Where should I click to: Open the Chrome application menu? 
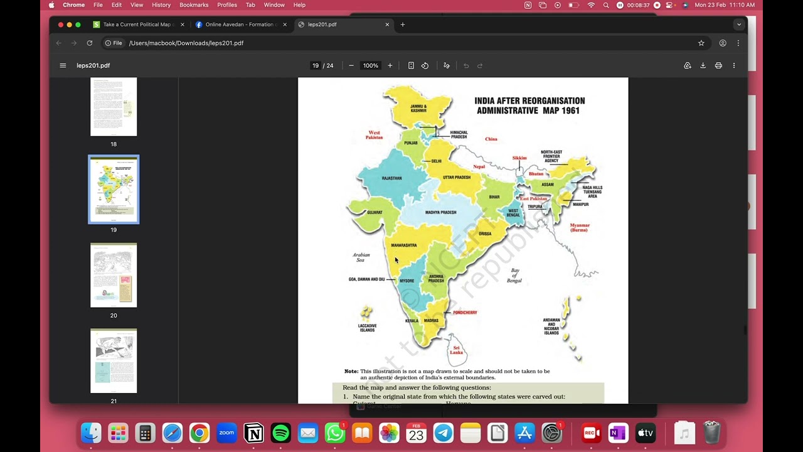(73, 5)
